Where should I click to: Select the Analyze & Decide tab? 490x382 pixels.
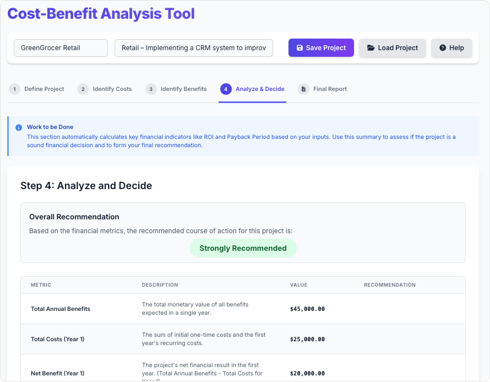[252, 89]
